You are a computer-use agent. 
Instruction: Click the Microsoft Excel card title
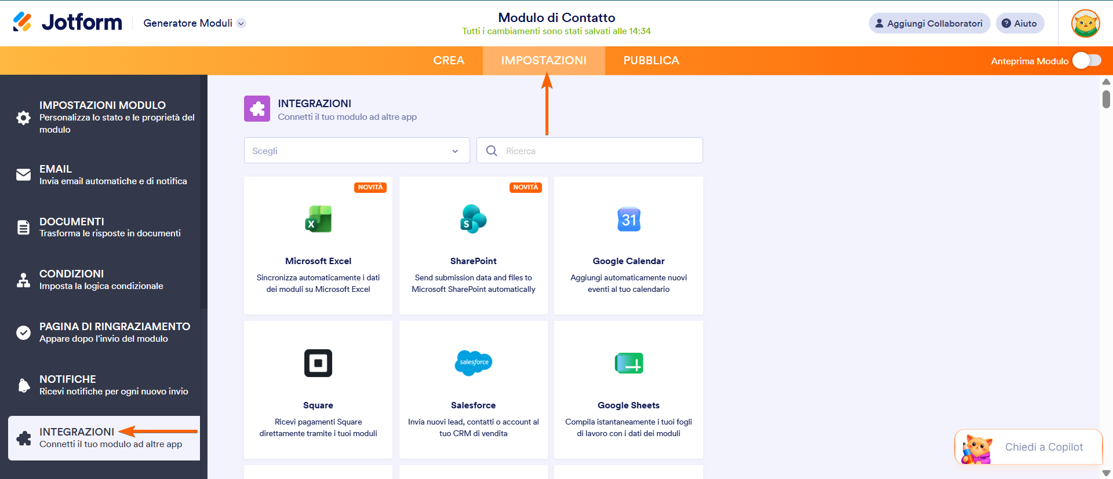318,261
